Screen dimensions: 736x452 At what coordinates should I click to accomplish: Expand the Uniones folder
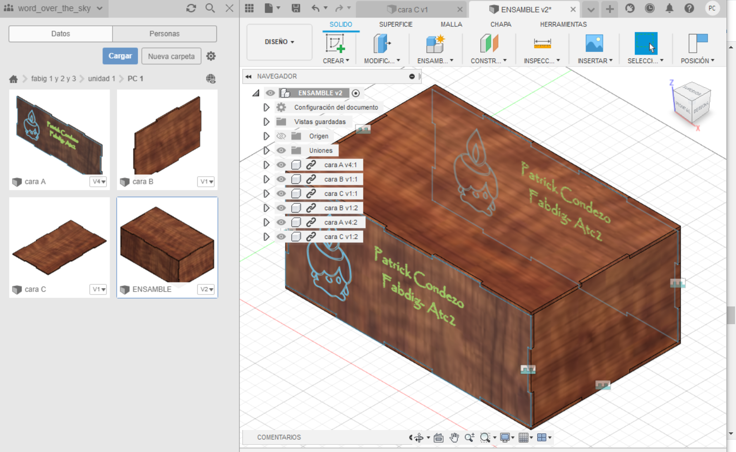click(x=266, y=150)
